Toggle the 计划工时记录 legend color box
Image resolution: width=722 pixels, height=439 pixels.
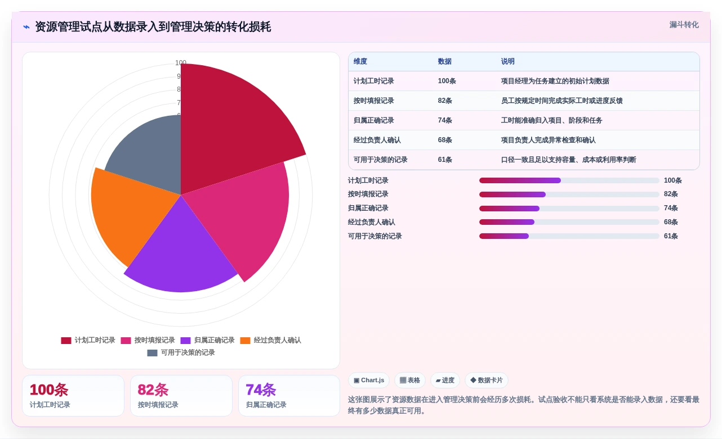(66, 341)
